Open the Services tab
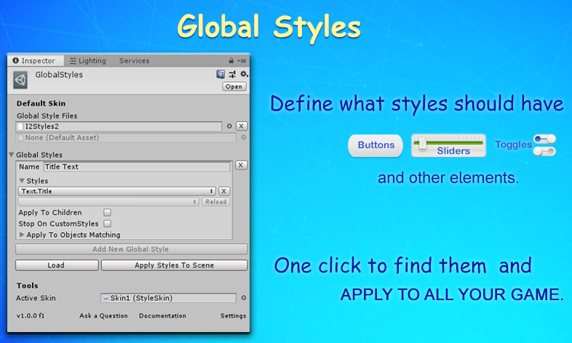 click(x=134, y=60)
